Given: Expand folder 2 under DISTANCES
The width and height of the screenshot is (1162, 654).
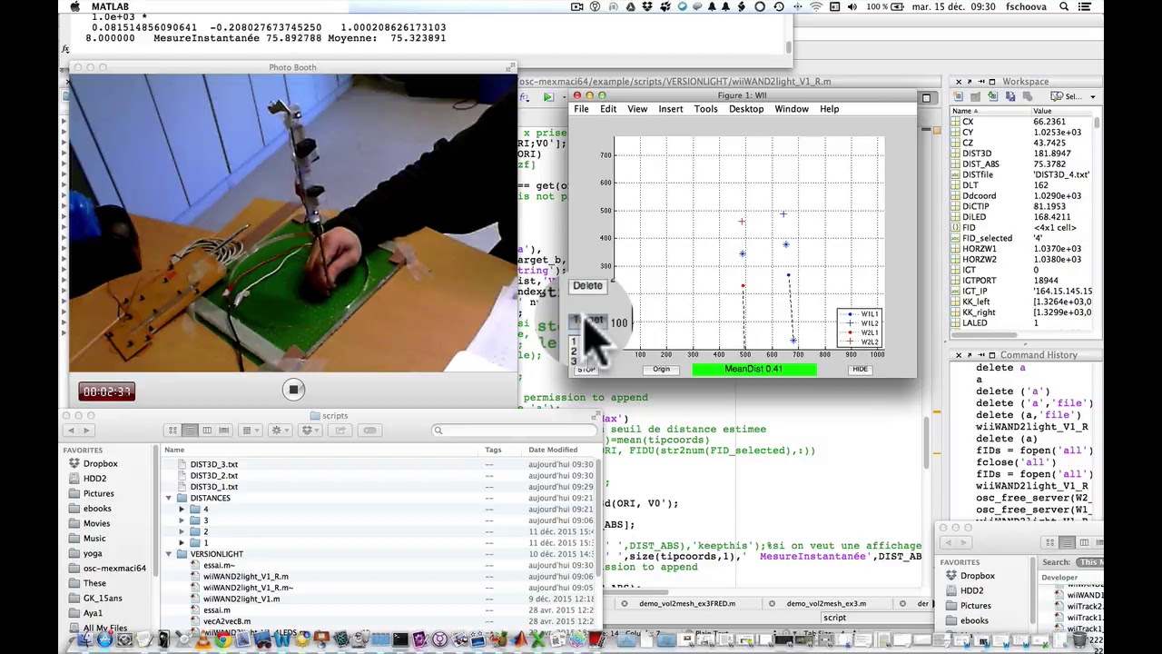Looking at the screenshot, I should (x=182, y=531).
